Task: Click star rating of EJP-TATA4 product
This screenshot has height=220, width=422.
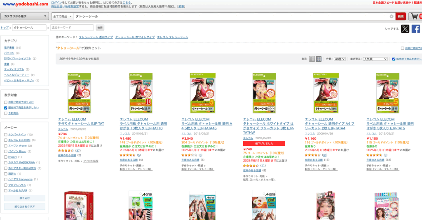Action: point(312,155)
